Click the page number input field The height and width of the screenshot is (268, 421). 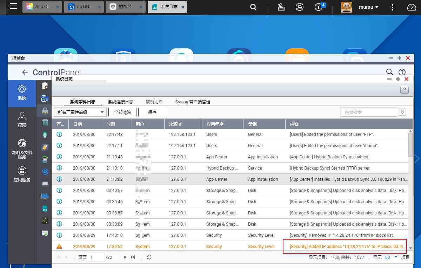96,257
